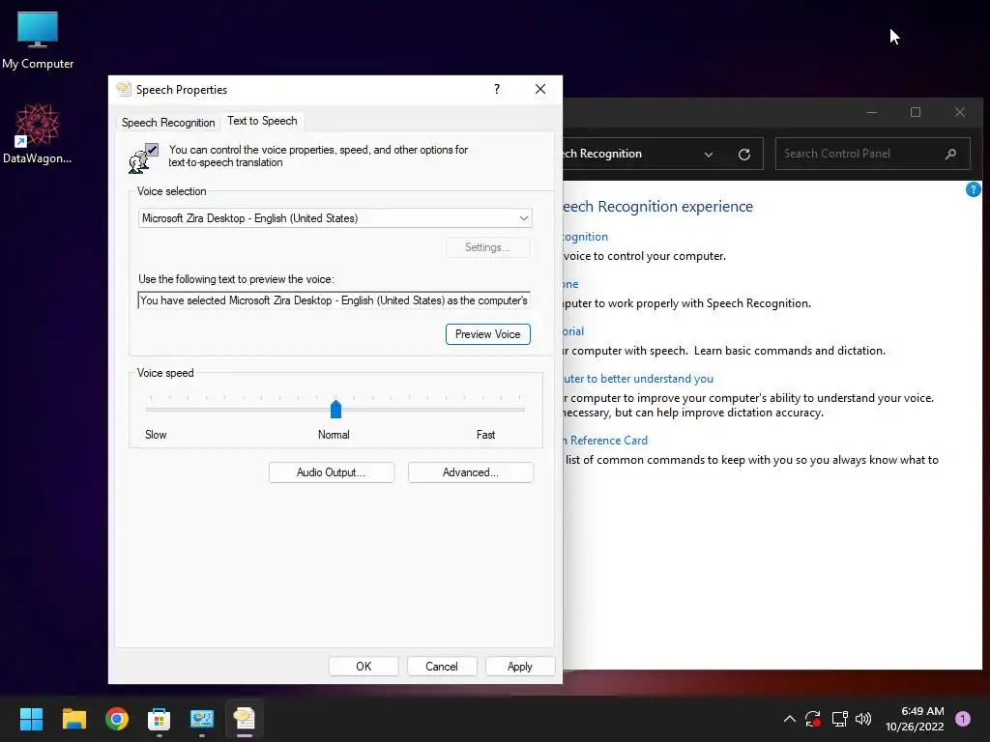Click the grayed Settings button
Screen dimensions: 990x742
(x=487, y=247)
